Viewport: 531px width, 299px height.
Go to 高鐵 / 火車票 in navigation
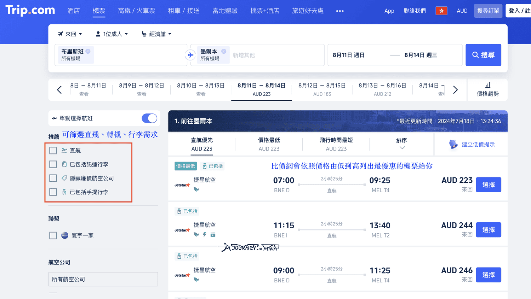coord(137,11)
